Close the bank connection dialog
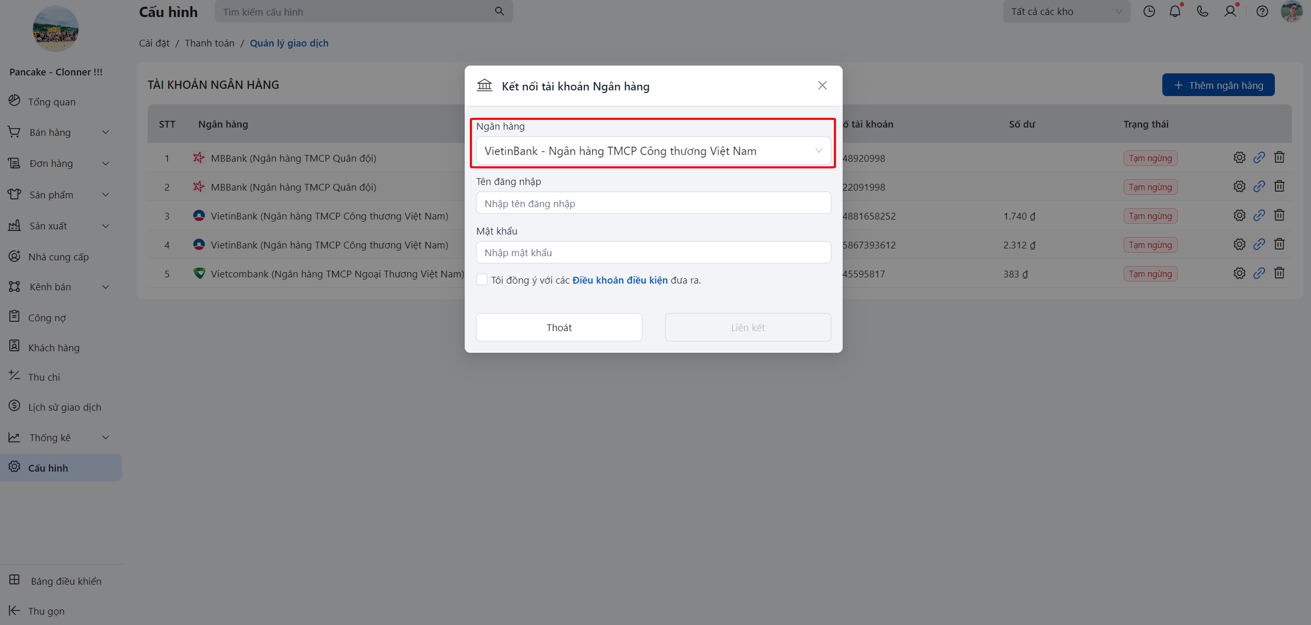 822,85
